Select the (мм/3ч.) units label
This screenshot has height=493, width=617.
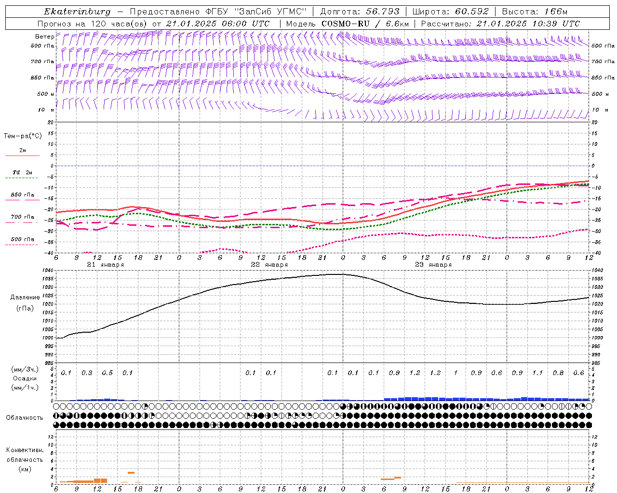tap(25, 369)
